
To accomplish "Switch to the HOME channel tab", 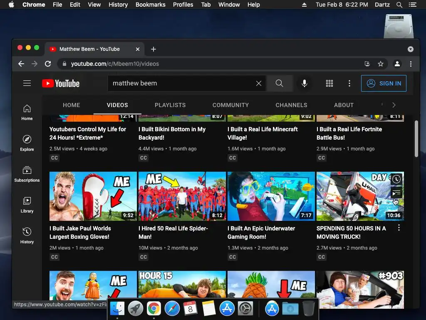I will click(x=72, y=105).
